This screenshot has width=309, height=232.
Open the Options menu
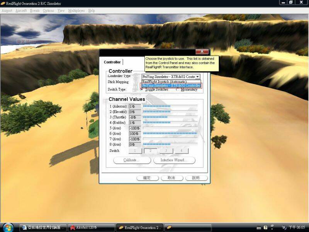pyautogui.click(x=49, y=11)
